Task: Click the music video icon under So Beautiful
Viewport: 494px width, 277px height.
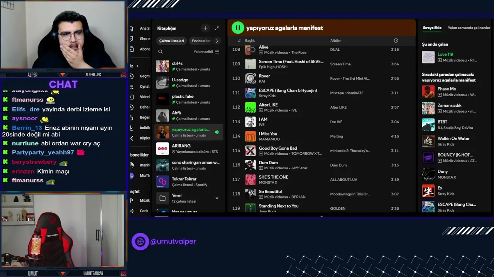Action: click(x=261, y=197)
